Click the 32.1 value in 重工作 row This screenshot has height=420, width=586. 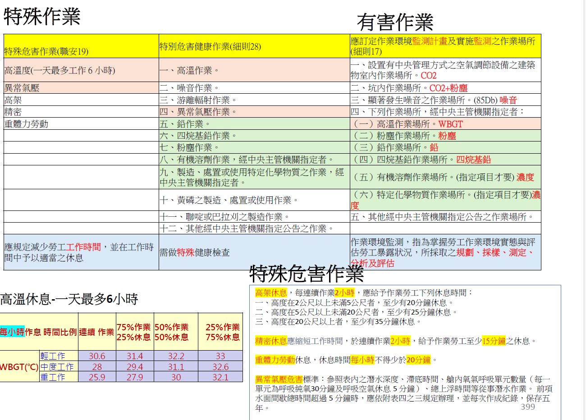pyautogui.click(x=220, y=377)
